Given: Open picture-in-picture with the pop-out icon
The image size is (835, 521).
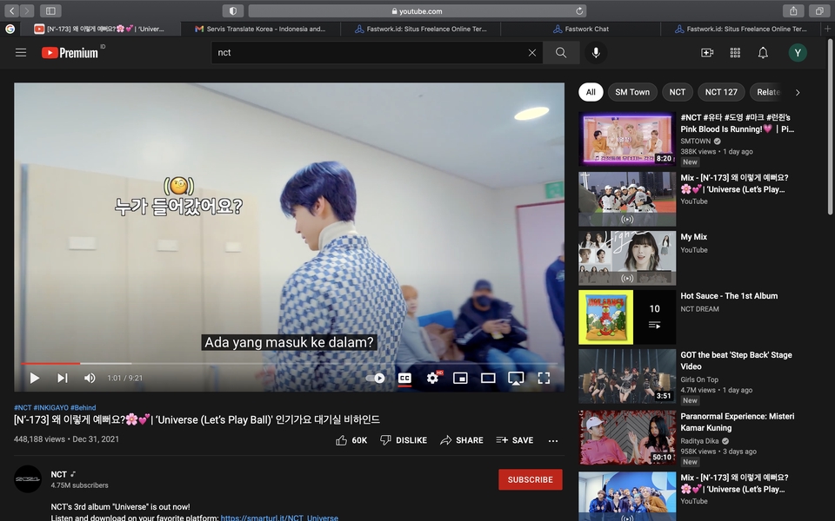Looking at the screenshot, I should pyautogui.click(x=516, y=378).
